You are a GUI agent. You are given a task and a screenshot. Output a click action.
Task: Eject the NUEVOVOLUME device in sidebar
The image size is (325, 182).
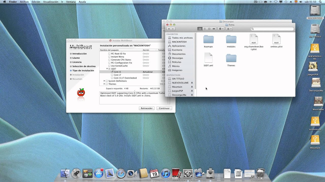pyautogui.click(x=192, y=83)
